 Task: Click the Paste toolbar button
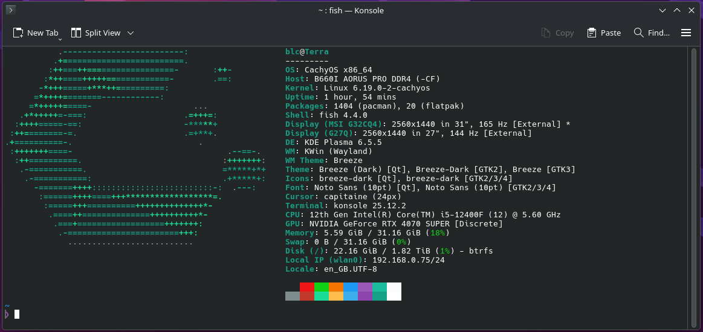tap(604, 33)
